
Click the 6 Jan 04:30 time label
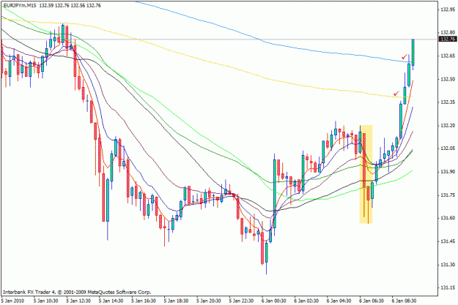339,301
